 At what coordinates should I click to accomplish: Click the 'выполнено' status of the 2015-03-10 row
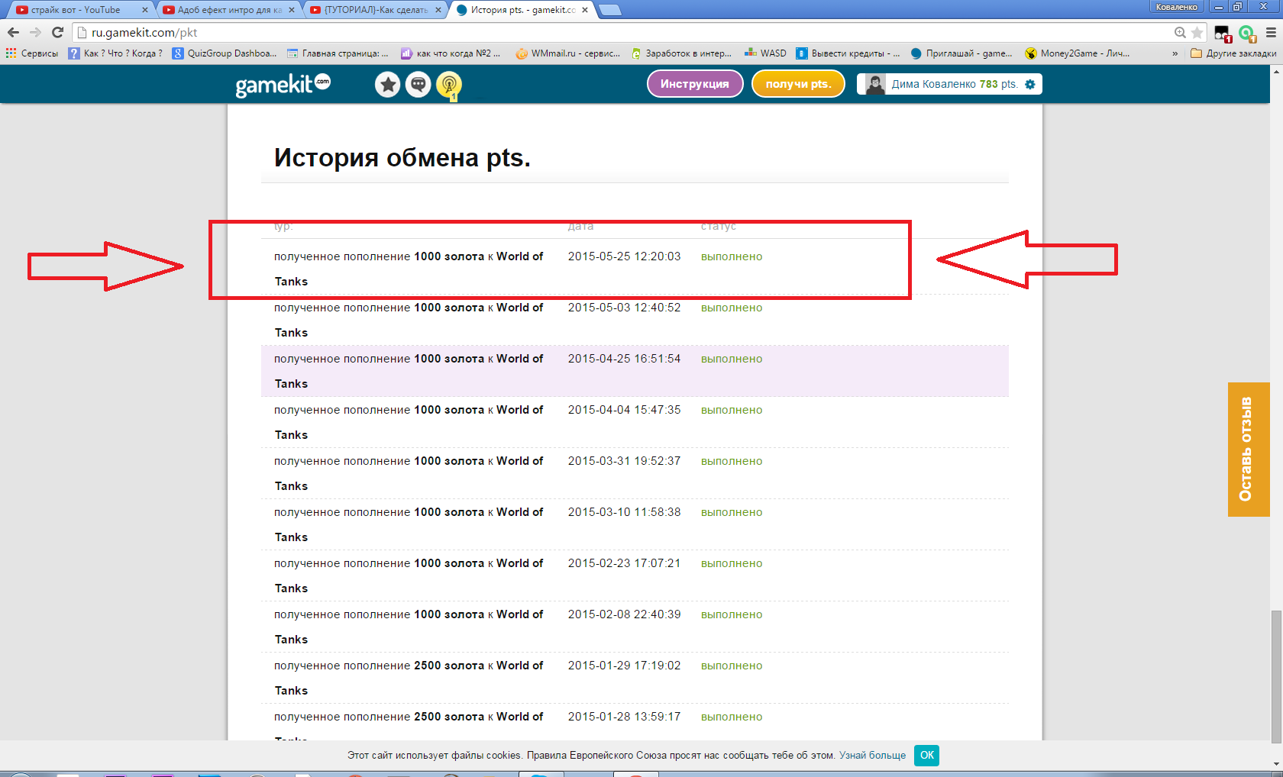tap(732, 512)
